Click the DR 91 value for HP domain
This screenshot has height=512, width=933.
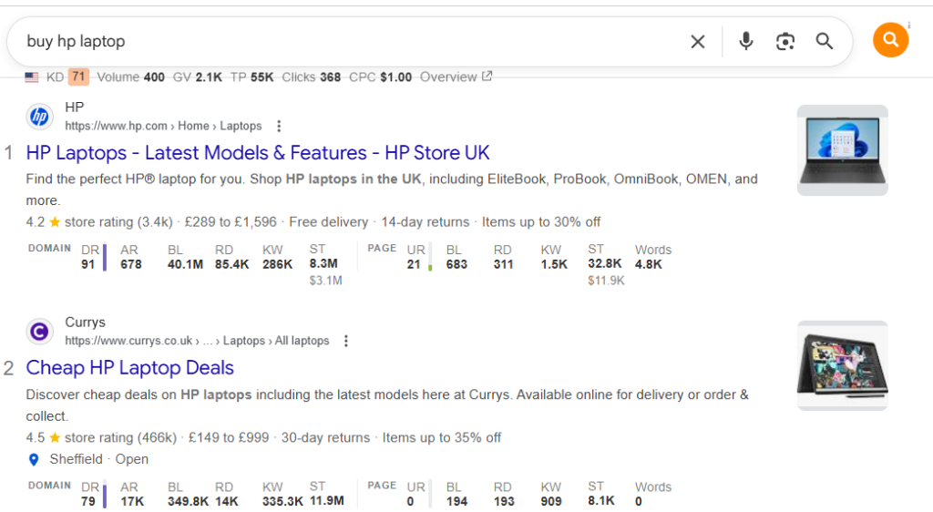[x=88, y=264]
